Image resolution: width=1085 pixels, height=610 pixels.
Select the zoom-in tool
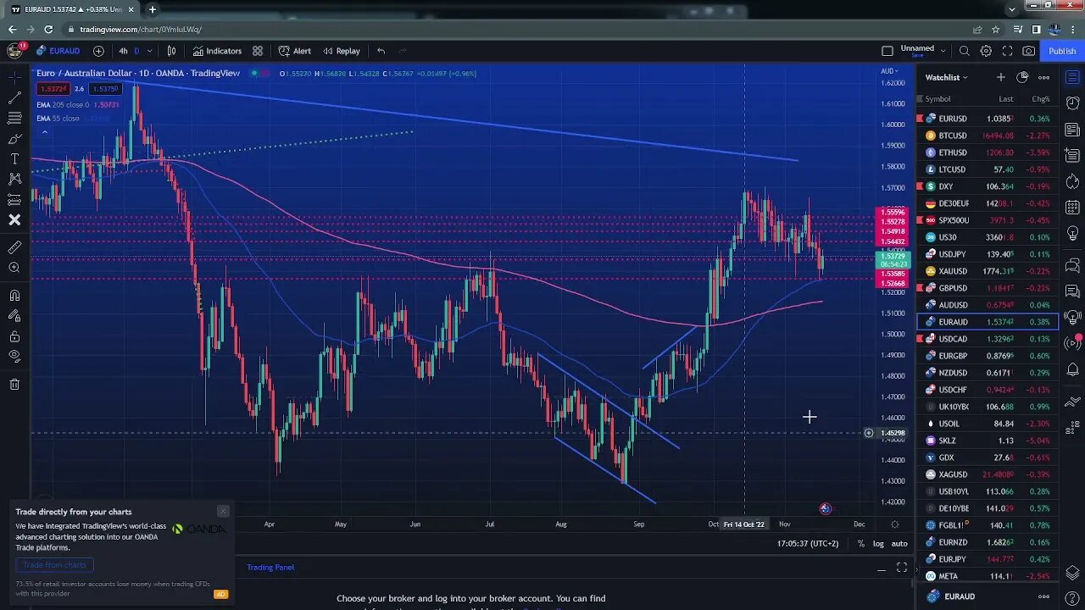pos(14,268)
